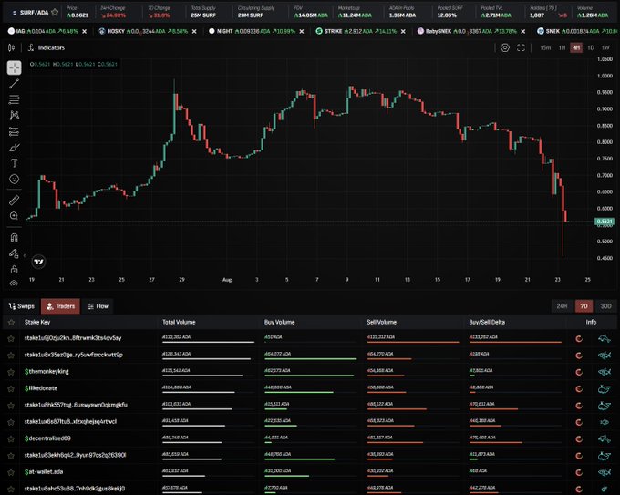
Task: Select the trend line drawing tool
Action: click(15, 84)
